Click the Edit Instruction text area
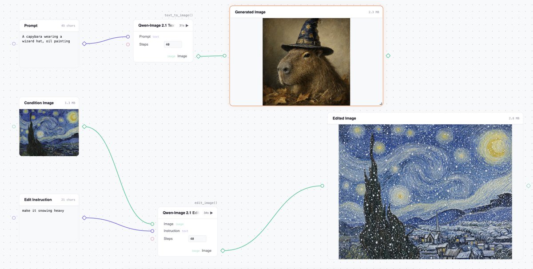The height and width of the screenshot is (269, 533). click(49, 224)
